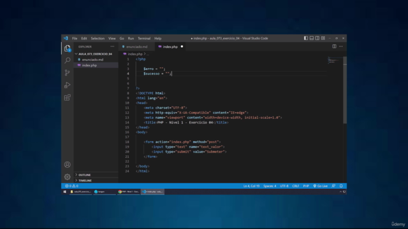The width and height of the screenshot is (408, 229).
Task: Toggle the primary side bar layout icon
Action: [x=306, y=38]
